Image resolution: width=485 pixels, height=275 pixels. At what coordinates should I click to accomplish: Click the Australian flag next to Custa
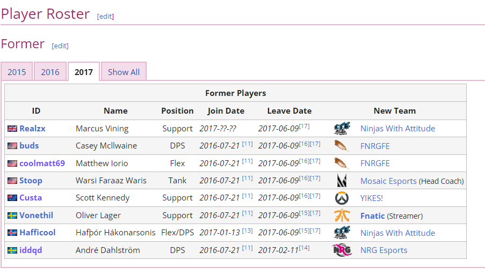point(12,198)
